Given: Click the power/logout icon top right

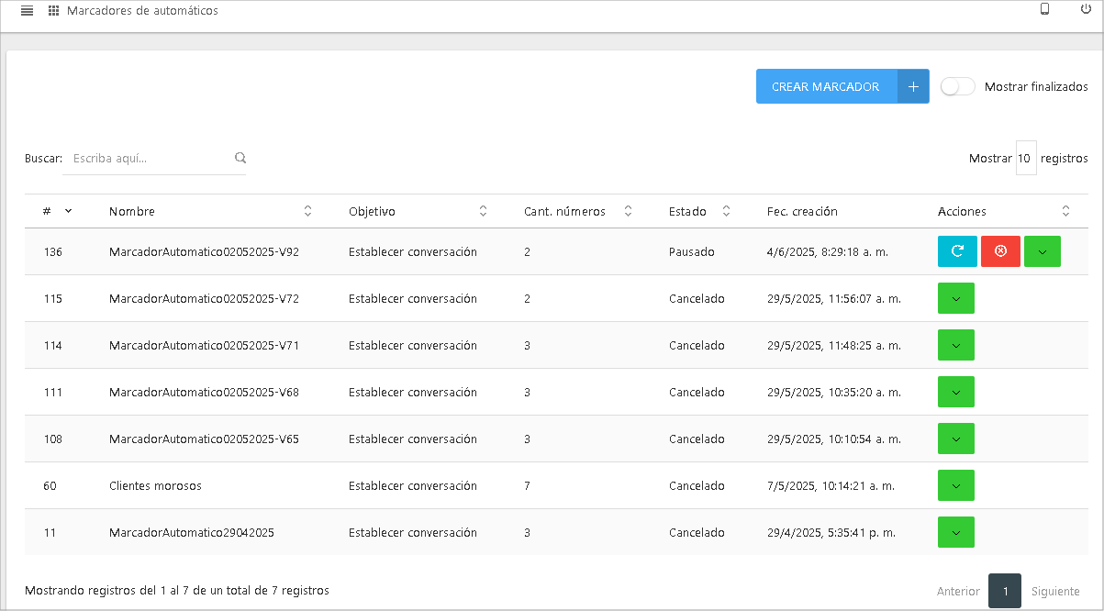Looking at the screenshot, I should (x=1085, y=9).
